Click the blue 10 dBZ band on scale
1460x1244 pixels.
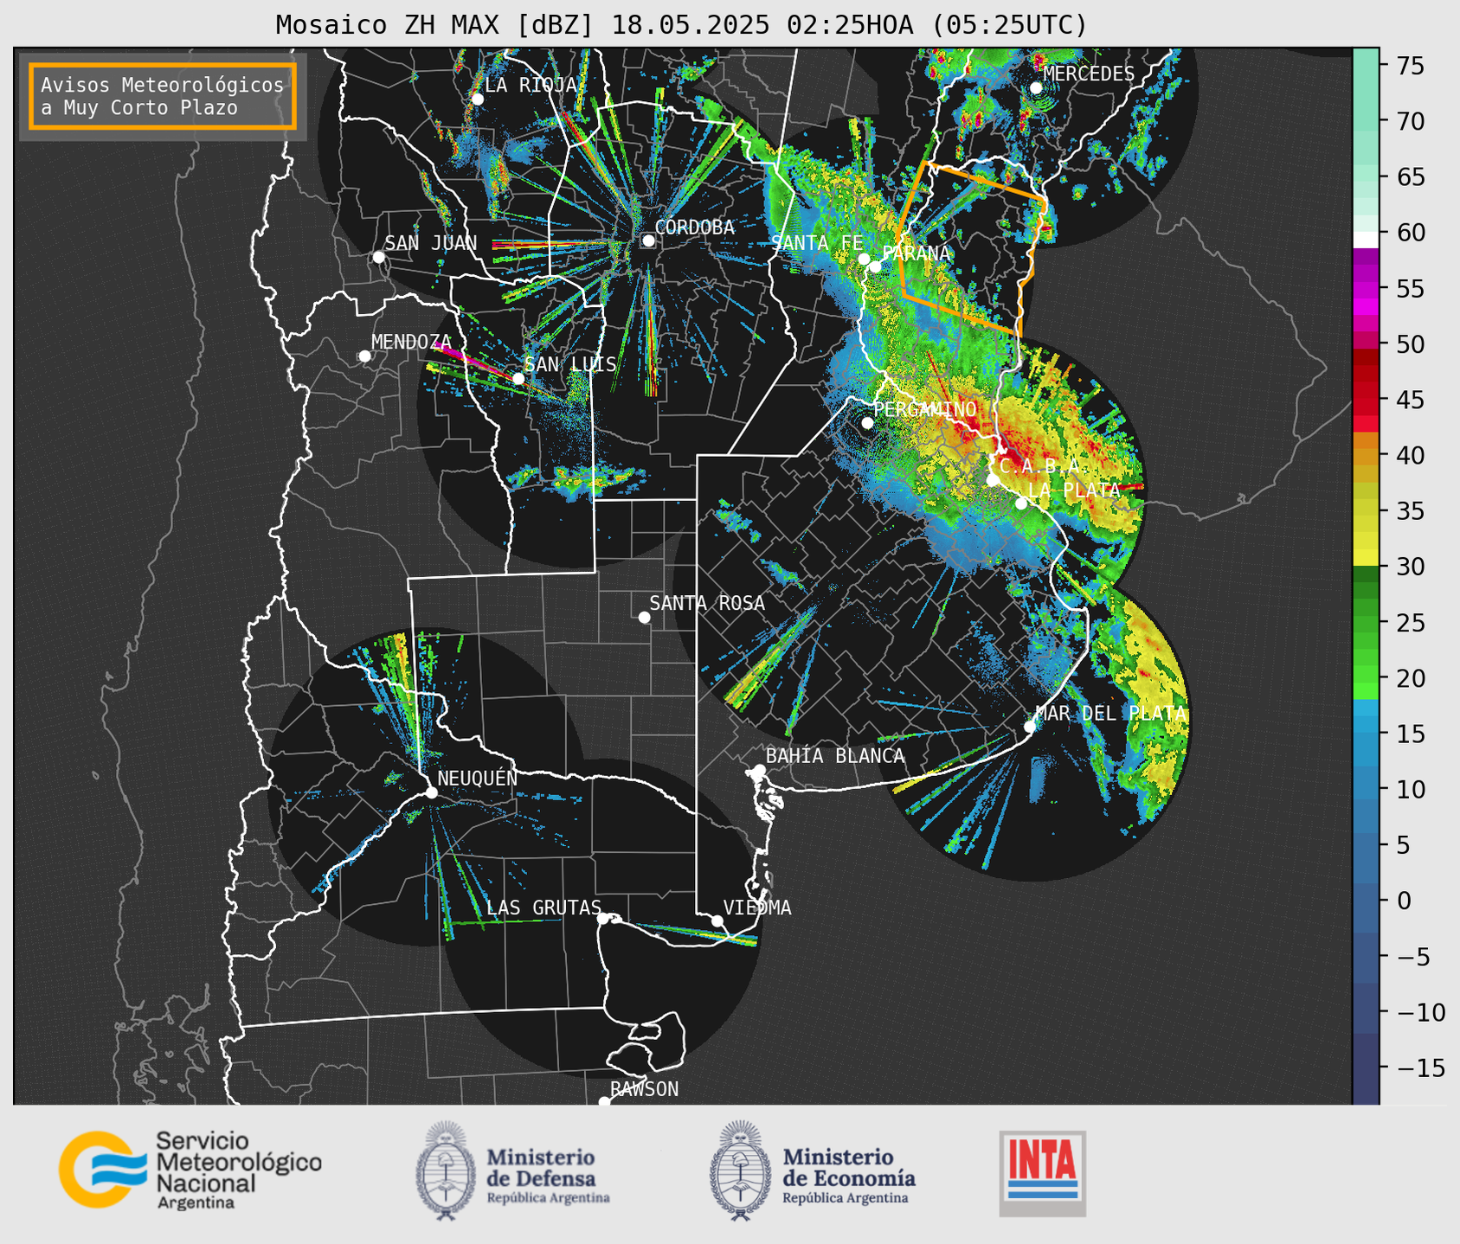coord(1366,789)
